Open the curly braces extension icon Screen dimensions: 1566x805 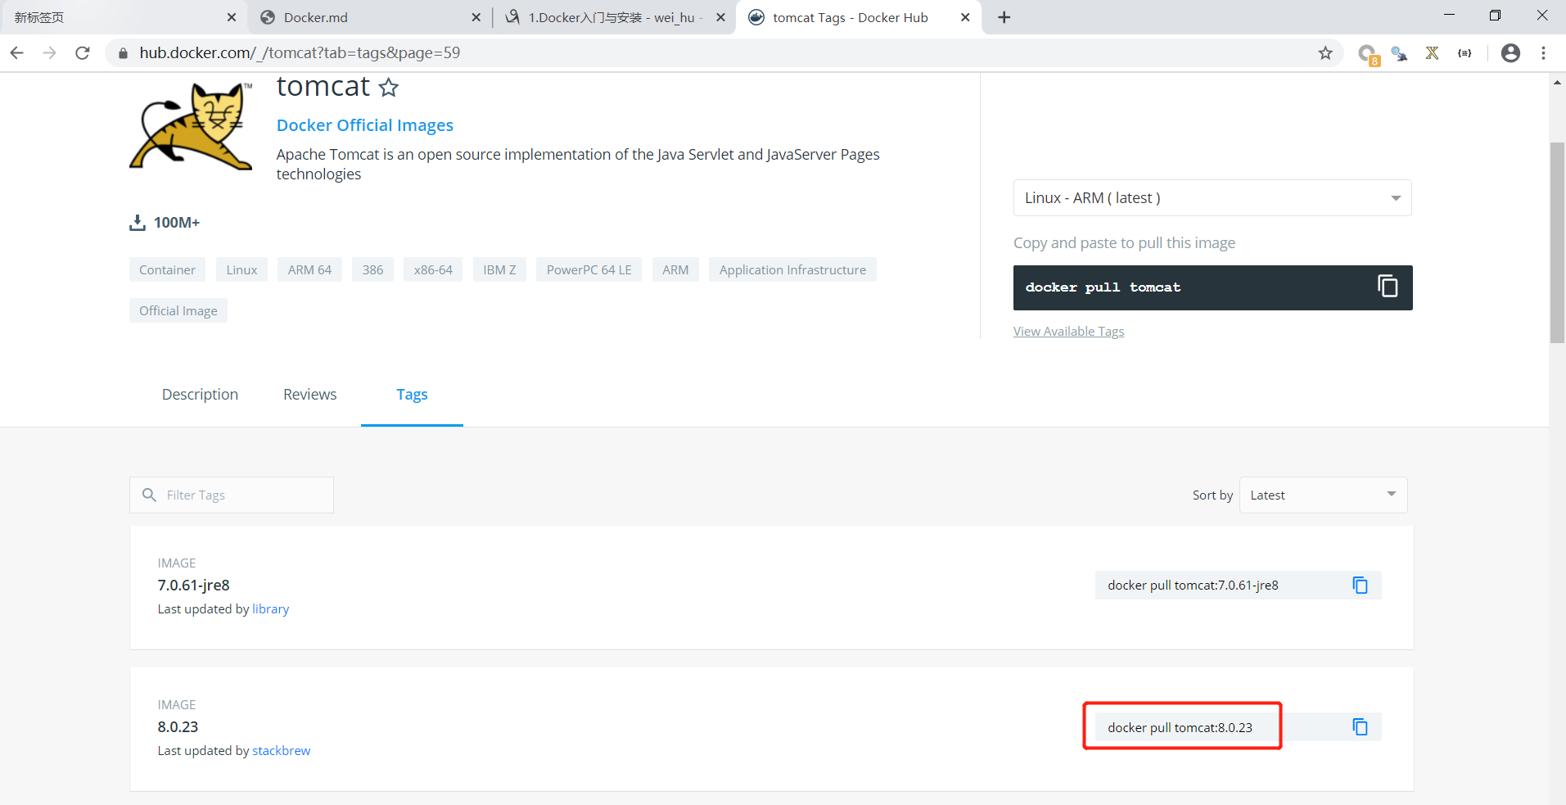(1464, 53)
